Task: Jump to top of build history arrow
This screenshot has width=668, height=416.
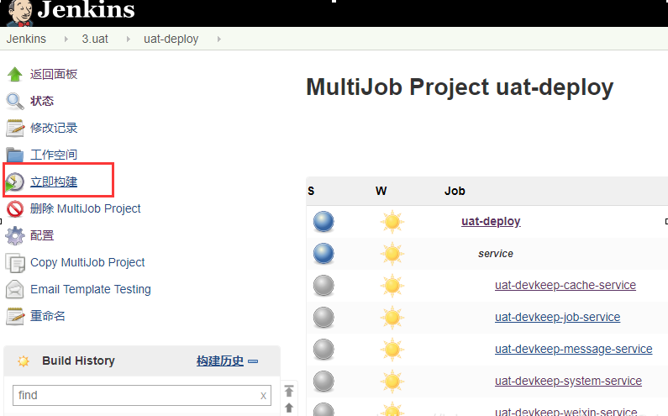Action: 289,391
